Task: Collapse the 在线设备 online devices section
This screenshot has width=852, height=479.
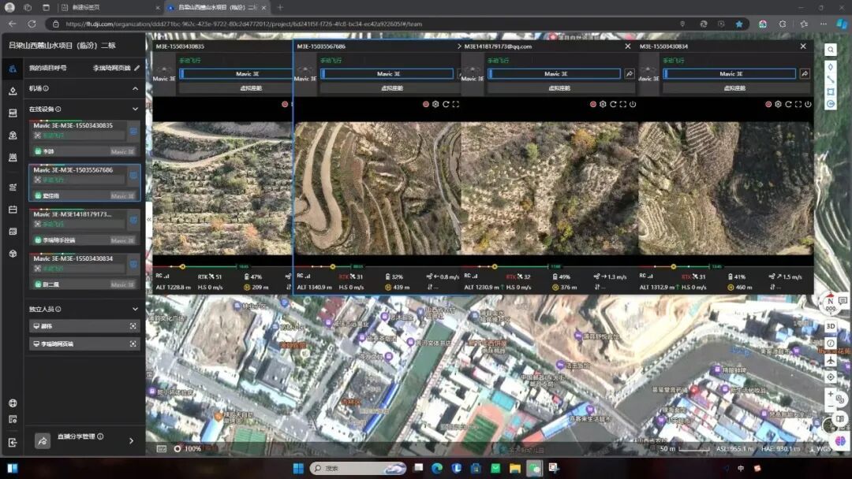Action: pyautogui.click(x=135, y=110)
